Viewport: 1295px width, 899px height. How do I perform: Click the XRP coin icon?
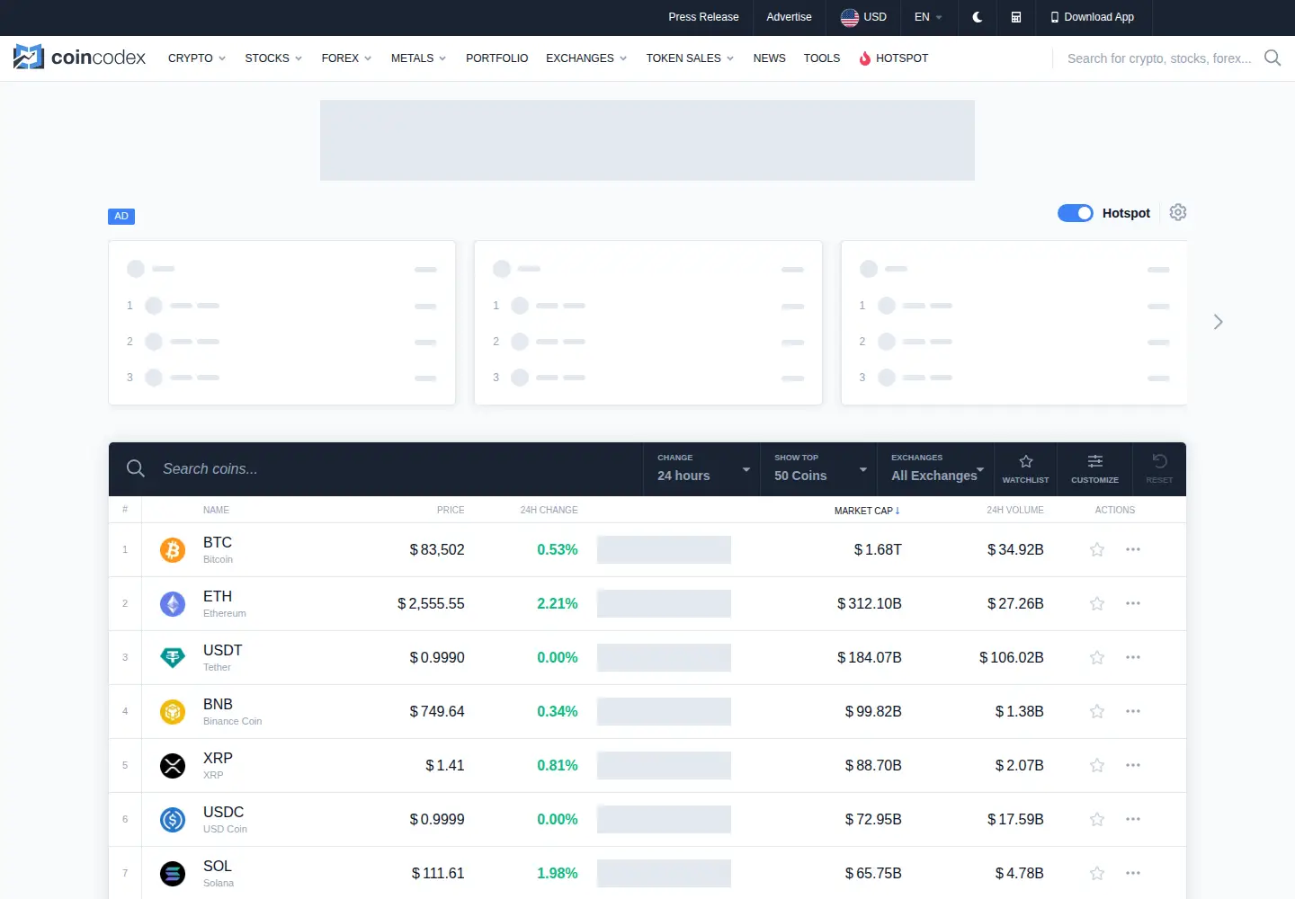click(173, 765)
